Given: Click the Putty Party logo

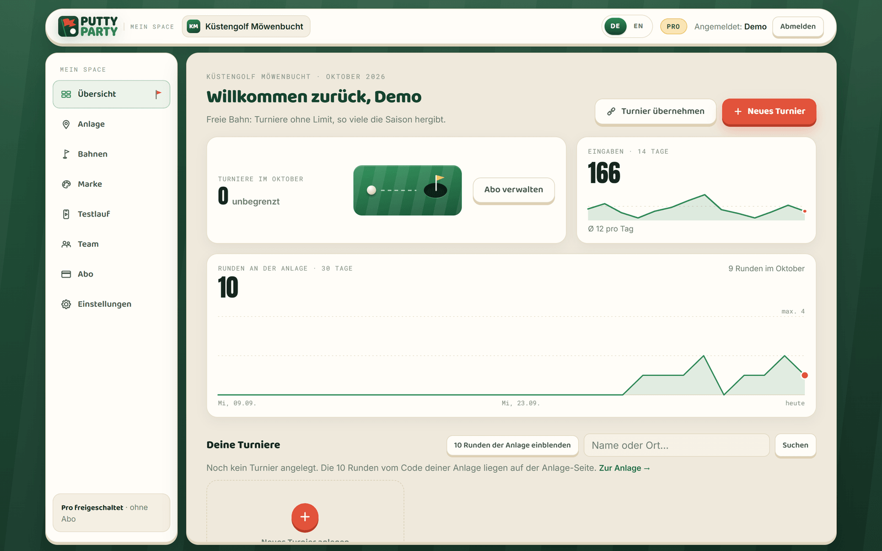Looking at the screenshot, I should (x=88, y=26).
